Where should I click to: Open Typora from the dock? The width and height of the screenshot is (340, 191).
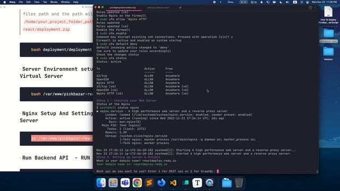click(x=197, y=183)
